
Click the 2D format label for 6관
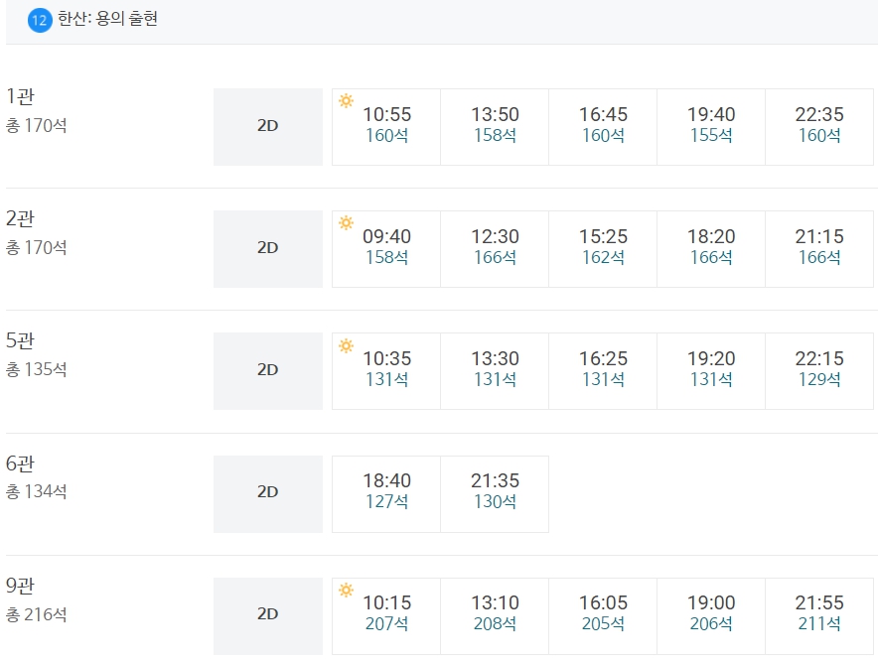click(x=267, y=493)
